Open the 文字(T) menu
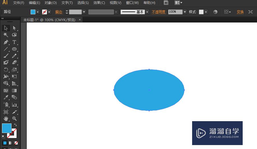The width and height of the screenshot is (257, 149). tap(67, 3)
